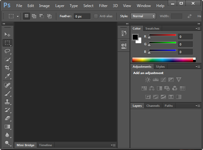This screenshot has width=203, height=150.
Task: Add a Black & White adjustment
Action: (x=160, y=88)
